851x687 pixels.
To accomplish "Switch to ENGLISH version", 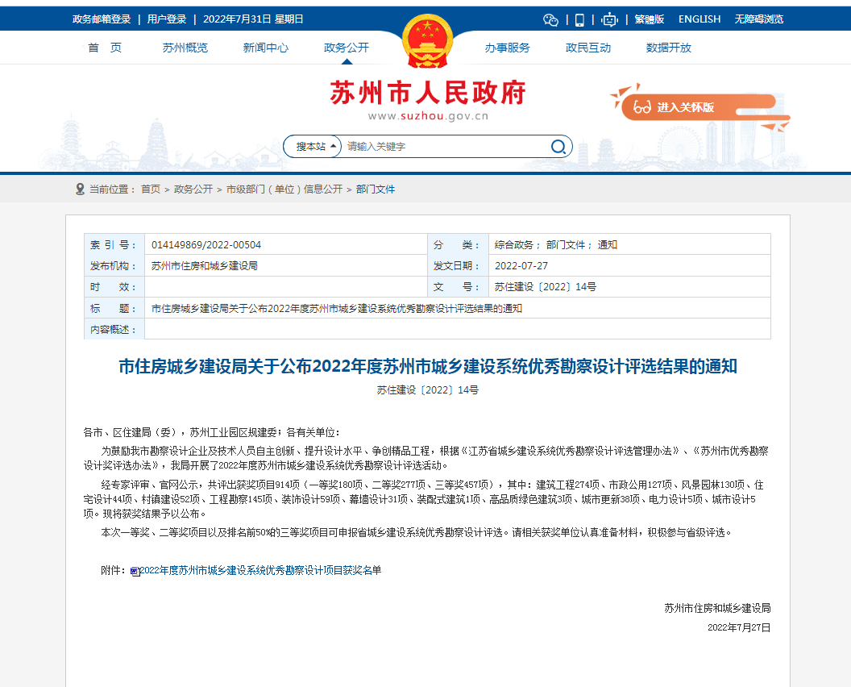I will (699, 19).
